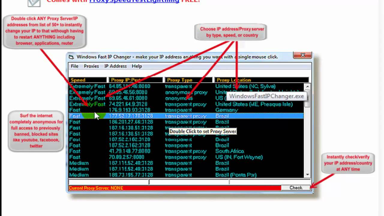Click location United States (ME, Presque Isle)
The height and width of the screenshot is (216, 384).
(x=254, y=104)
